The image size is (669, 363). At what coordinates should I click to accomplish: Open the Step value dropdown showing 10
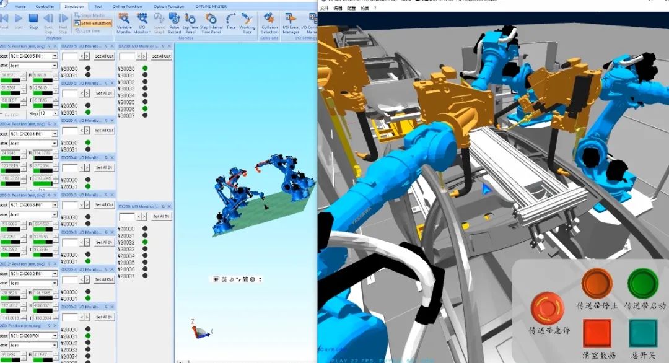[x=55, y=113]
